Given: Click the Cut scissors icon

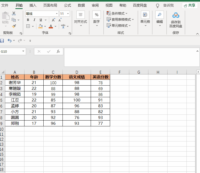Looking at the screenshot, I should point(14,14).
